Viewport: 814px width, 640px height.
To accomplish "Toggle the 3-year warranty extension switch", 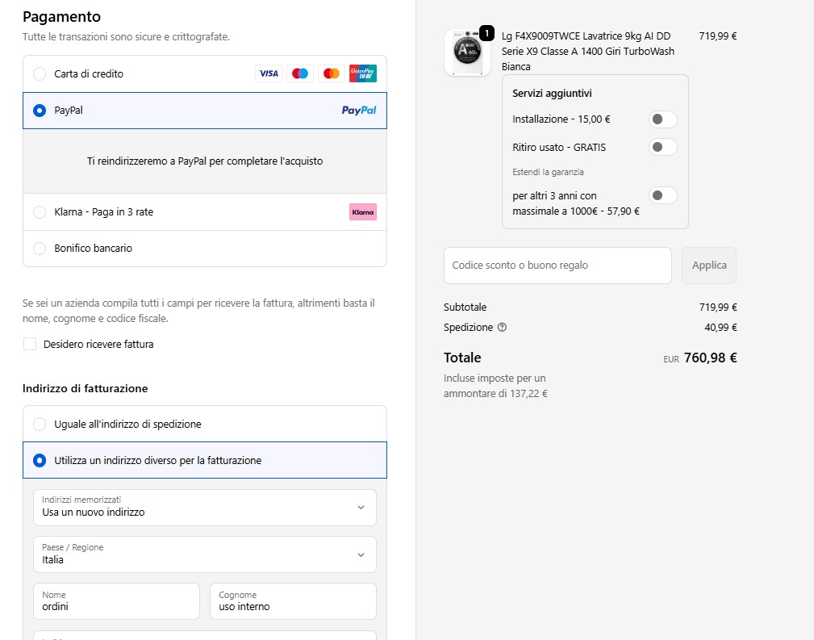I will click(662, 195).
